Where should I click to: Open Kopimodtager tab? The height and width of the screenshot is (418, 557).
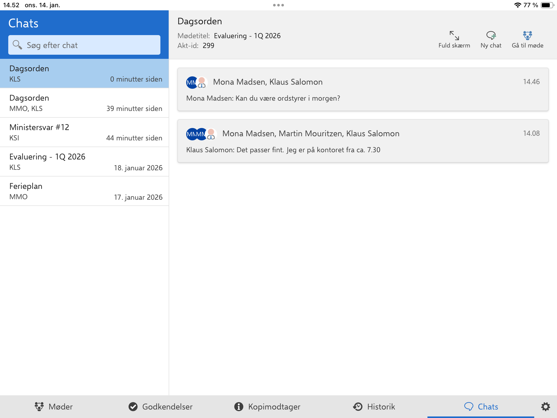click(x=267, y=407)
